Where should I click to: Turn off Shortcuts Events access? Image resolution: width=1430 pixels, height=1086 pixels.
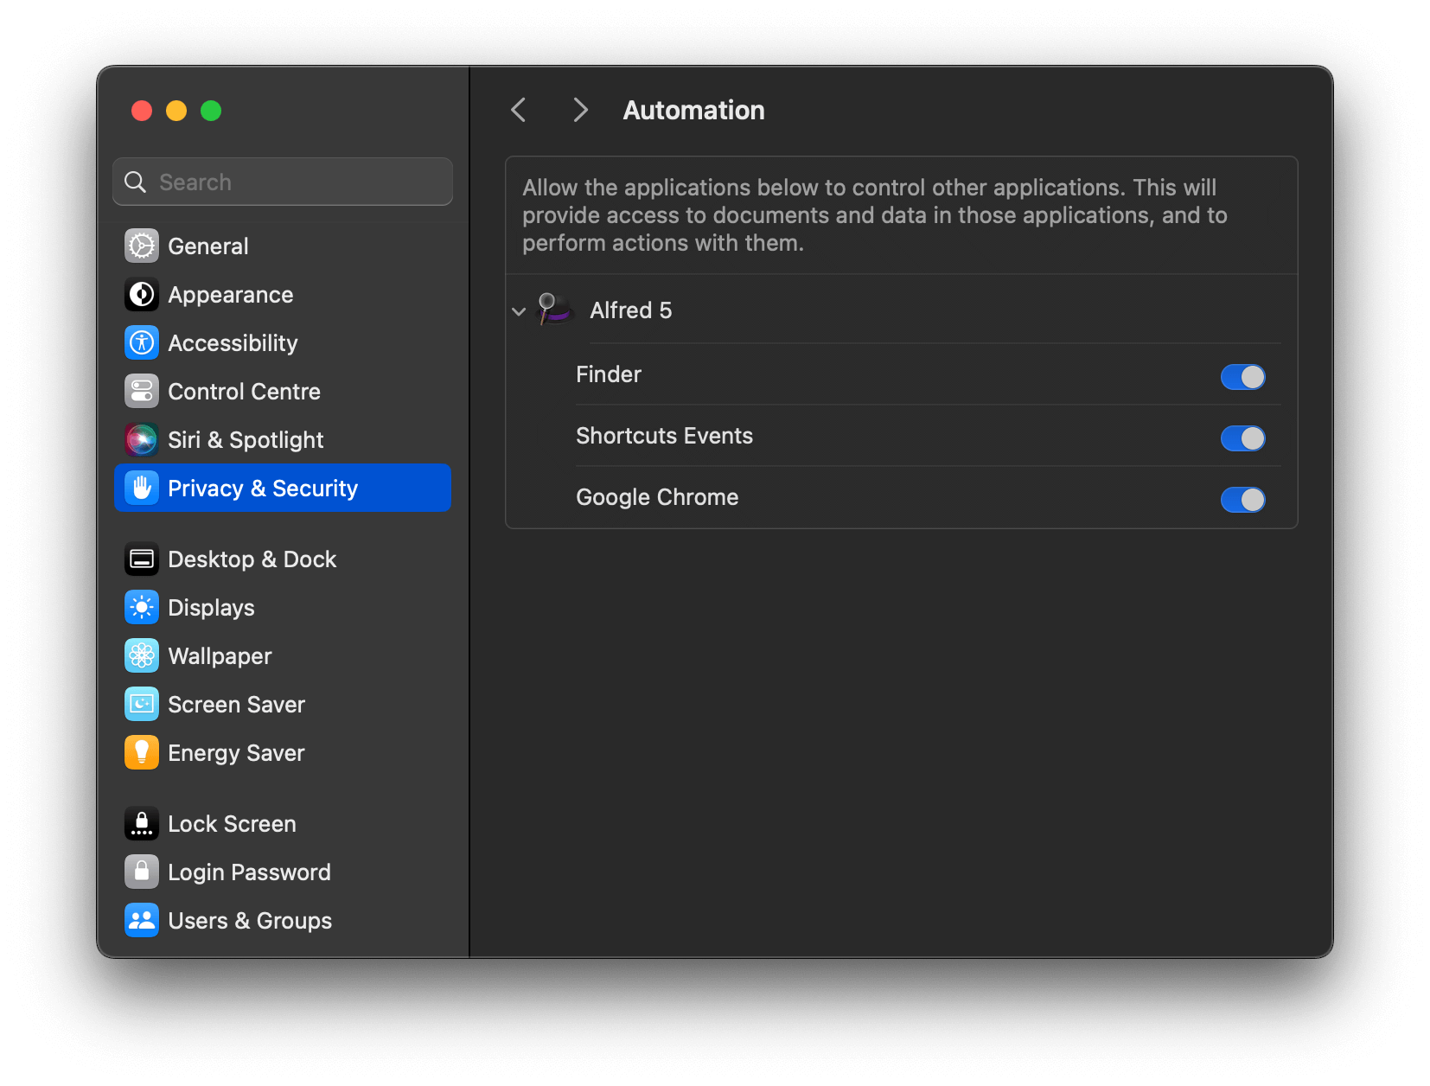pyautogui.click(x=1242, y=438)
